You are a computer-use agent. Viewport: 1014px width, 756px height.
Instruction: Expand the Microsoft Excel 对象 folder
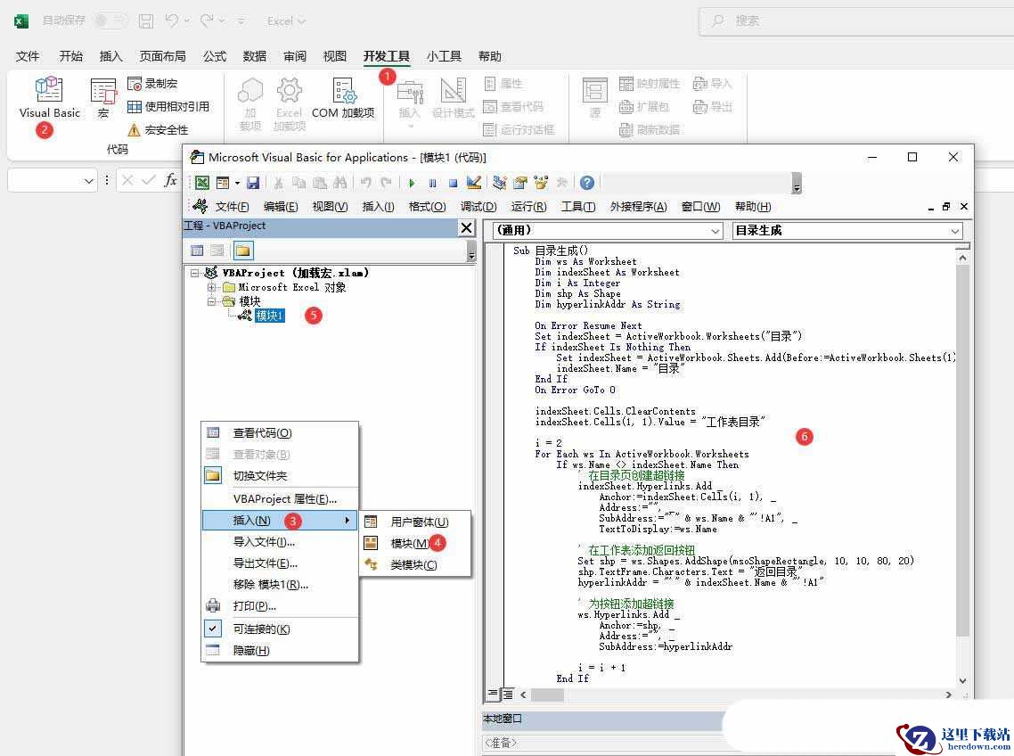211,287
